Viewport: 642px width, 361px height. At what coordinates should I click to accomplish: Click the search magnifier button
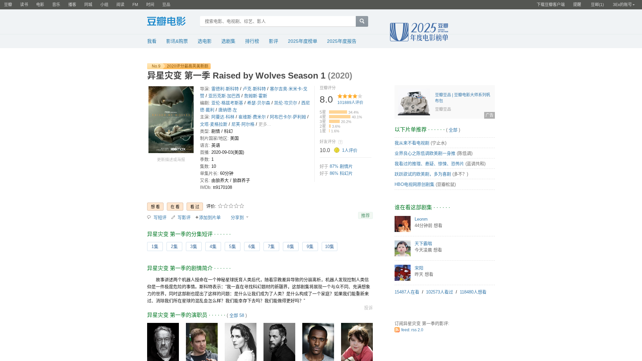(362, 21)
